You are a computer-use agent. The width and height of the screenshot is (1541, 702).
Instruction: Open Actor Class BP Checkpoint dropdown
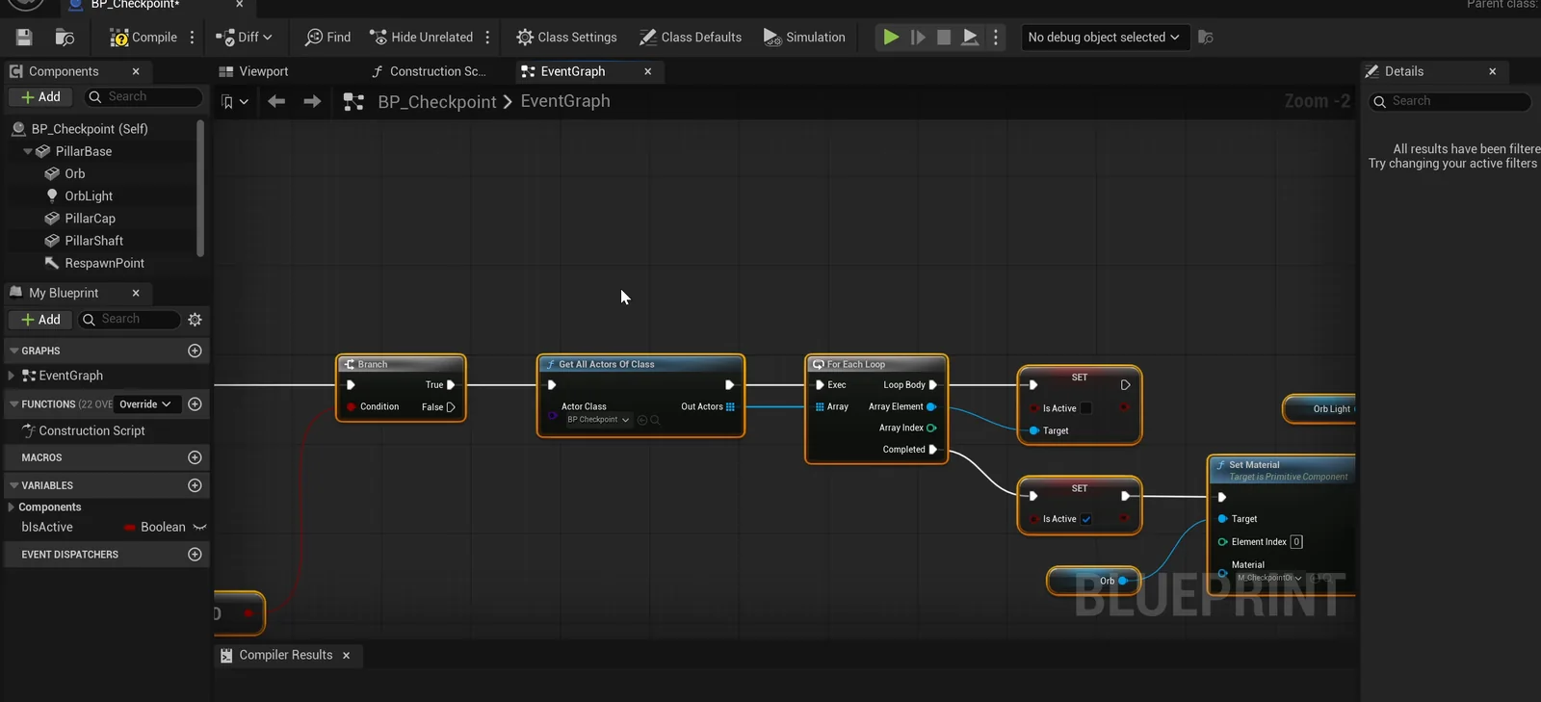598,420
